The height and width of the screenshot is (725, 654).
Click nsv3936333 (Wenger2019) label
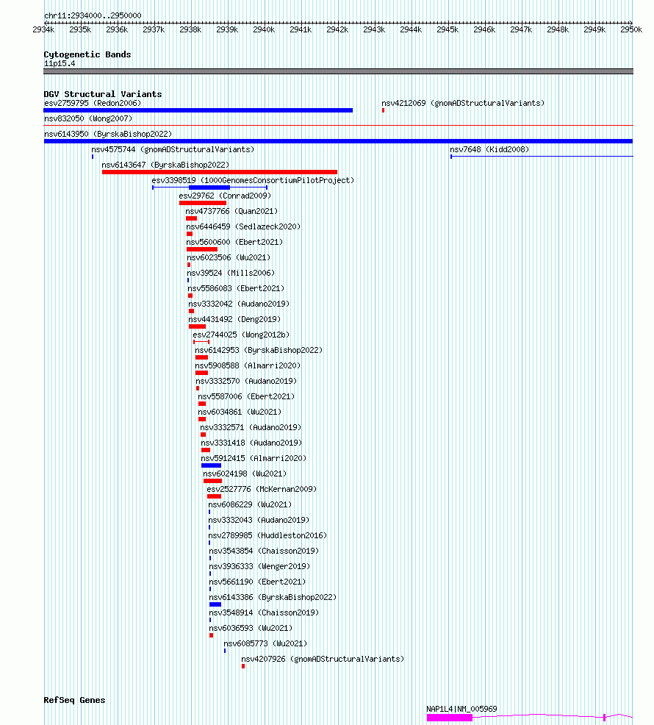259,566
